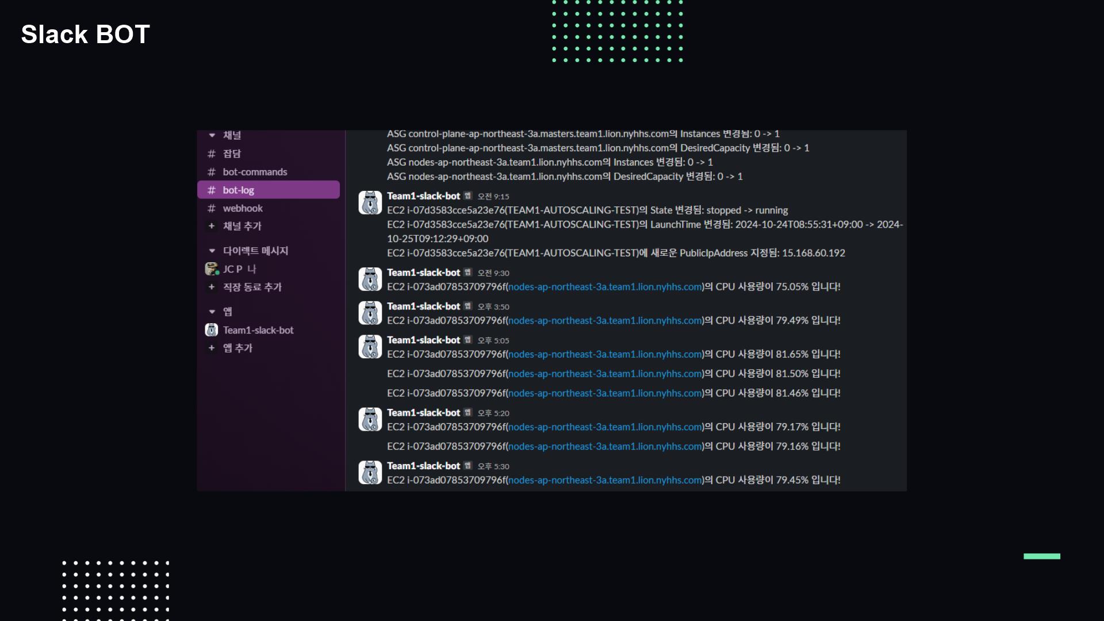This screenshot has width=1104, height=621.
Task: Click bot avatar on 3:50 PM message
Action: coord(370,313)
